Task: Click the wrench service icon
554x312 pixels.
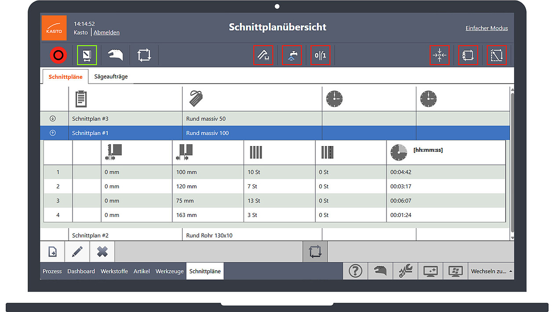Action: click(x=405, y=271)
